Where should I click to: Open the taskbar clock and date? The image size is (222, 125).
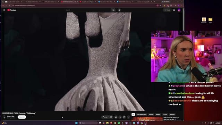(x=218, y=123)
